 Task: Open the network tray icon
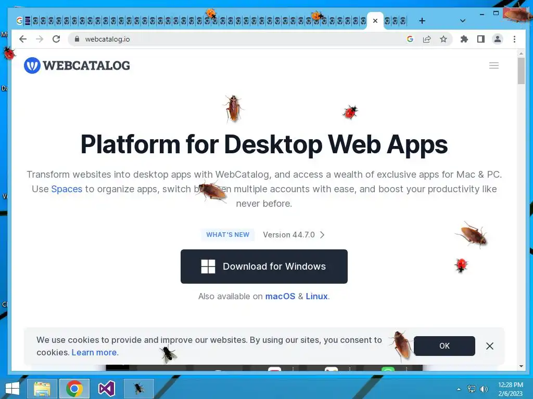472,389
